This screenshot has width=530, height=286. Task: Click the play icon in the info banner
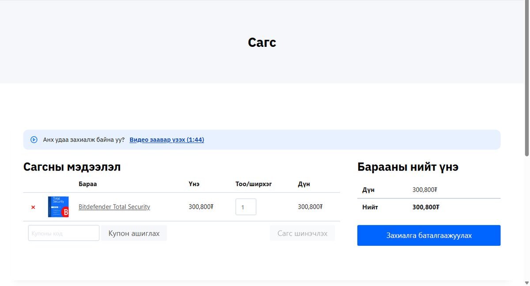tap(34, 140)
